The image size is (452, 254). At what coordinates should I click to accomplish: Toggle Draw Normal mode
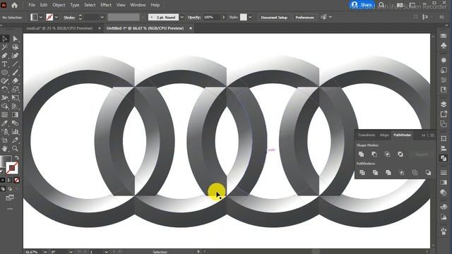tap(3, 189)
